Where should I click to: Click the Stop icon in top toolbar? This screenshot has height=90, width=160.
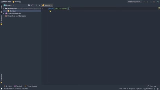(154, 2)
